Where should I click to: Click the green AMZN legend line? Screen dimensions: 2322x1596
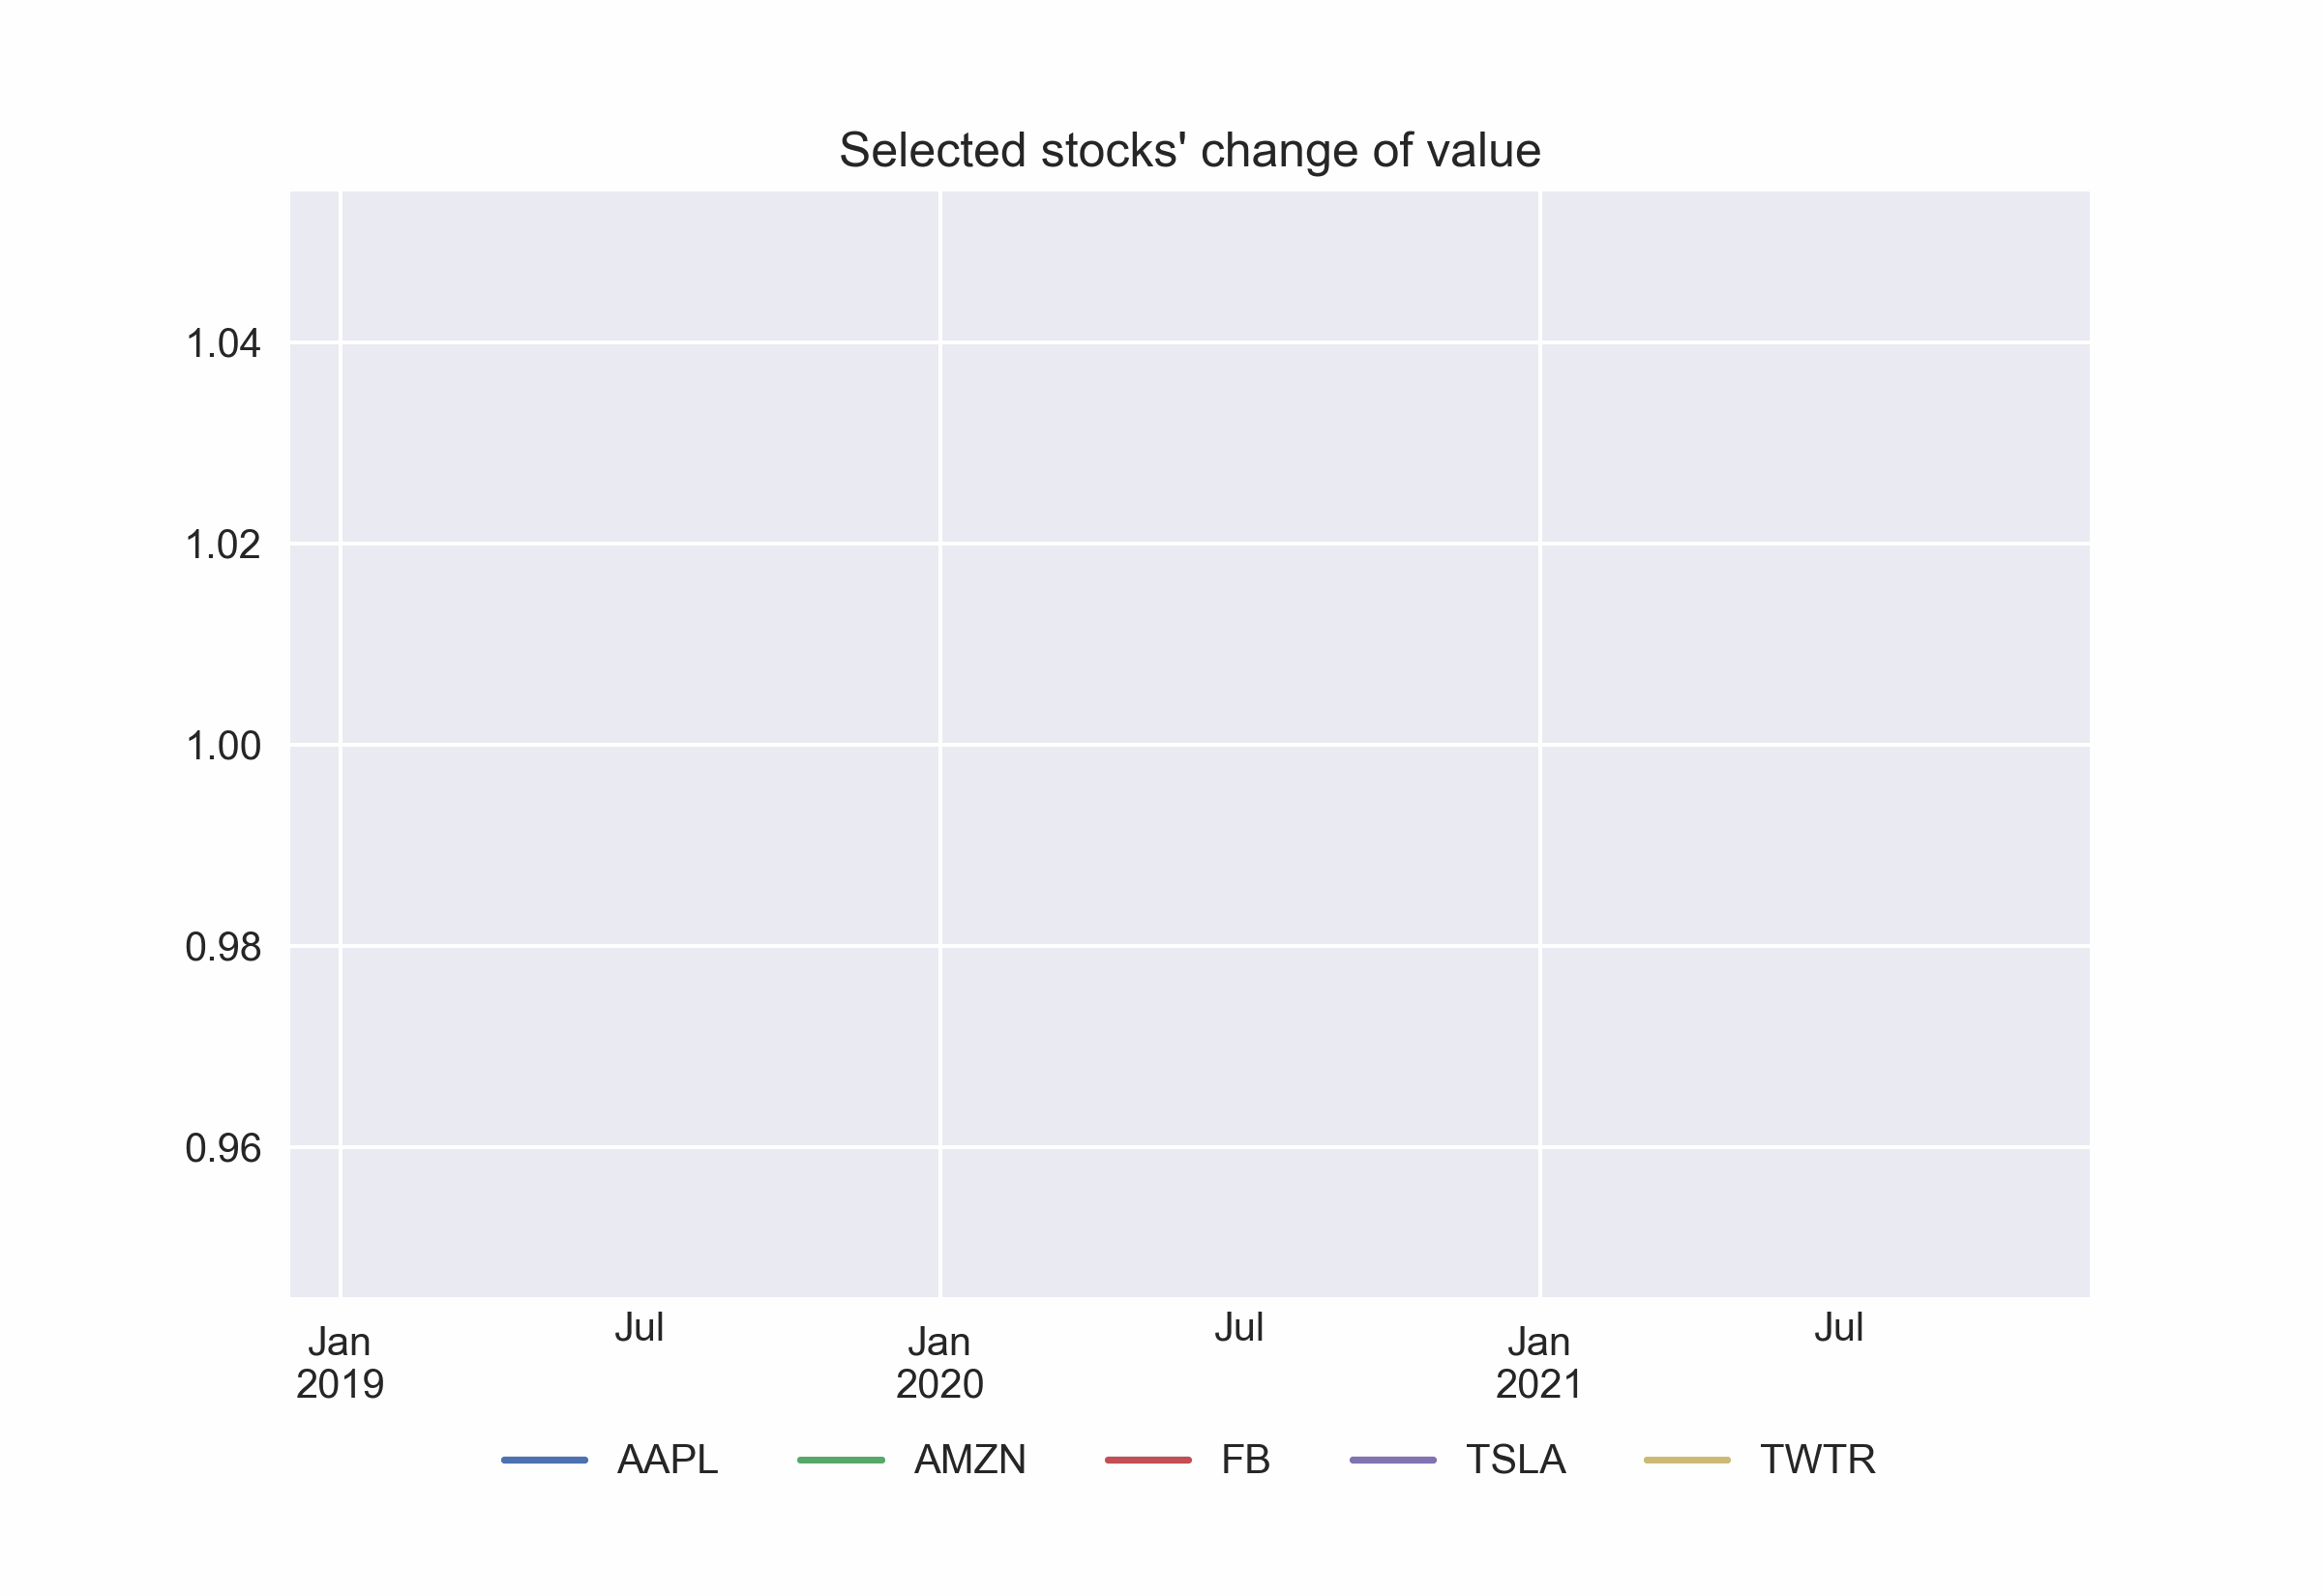coord(840,1460)
